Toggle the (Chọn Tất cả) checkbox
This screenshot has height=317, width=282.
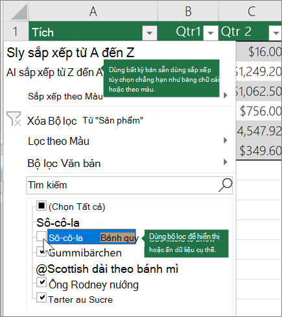[x=41, y=205]
